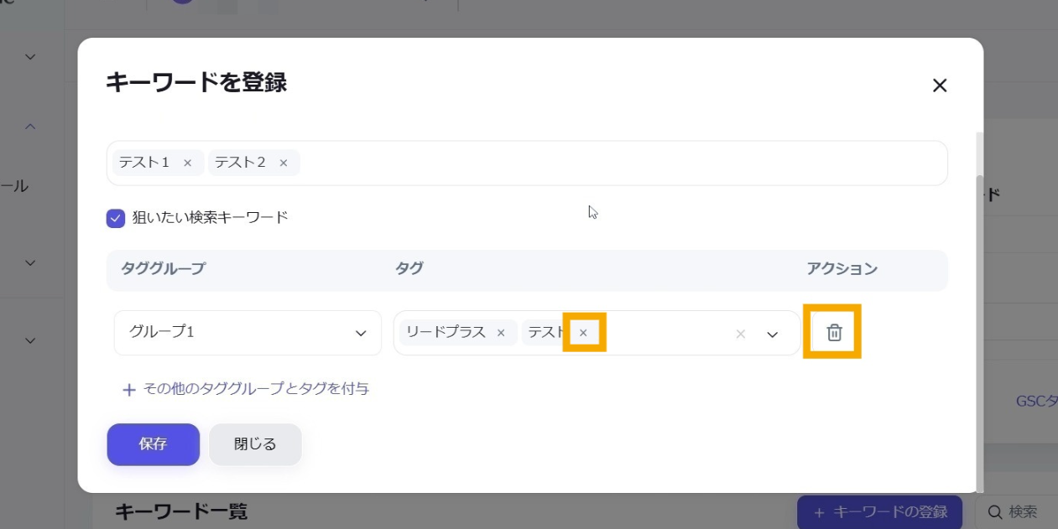The width and height of the screenshot is (1058, 529).
Task: Expand the first sidebar chevron
Action: (30, 57)
